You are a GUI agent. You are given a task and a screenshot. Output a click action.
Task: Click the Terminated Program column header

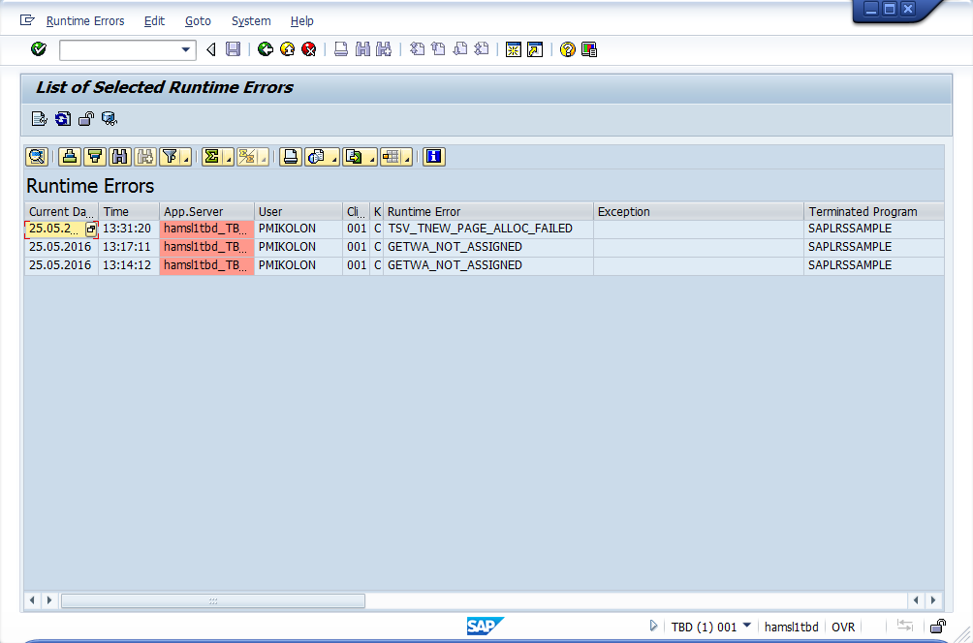(x=863, y=211)
